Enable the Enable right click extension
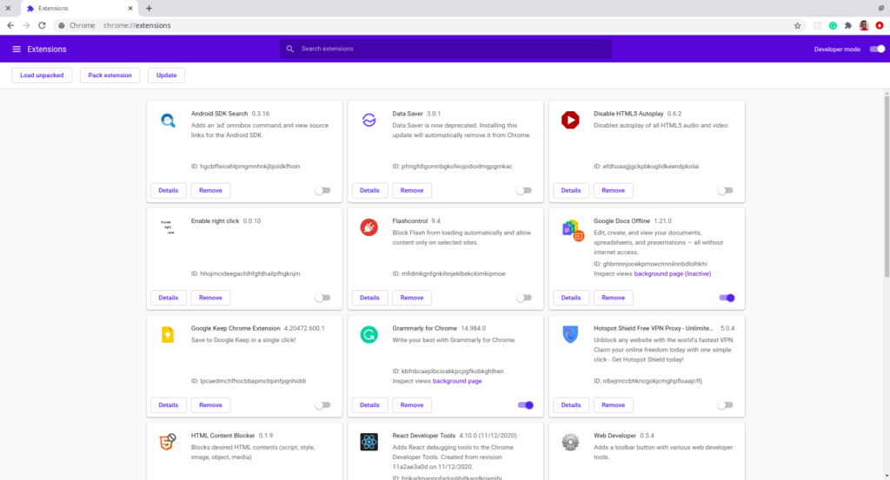890x480 pixels. click(323, 298)
